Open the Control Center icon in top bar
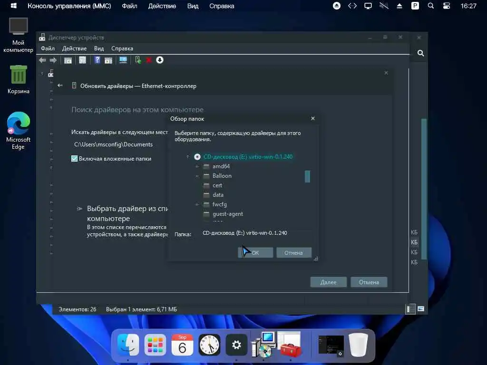The height and width of the screenshot is (365, 487). pos(446,6)
